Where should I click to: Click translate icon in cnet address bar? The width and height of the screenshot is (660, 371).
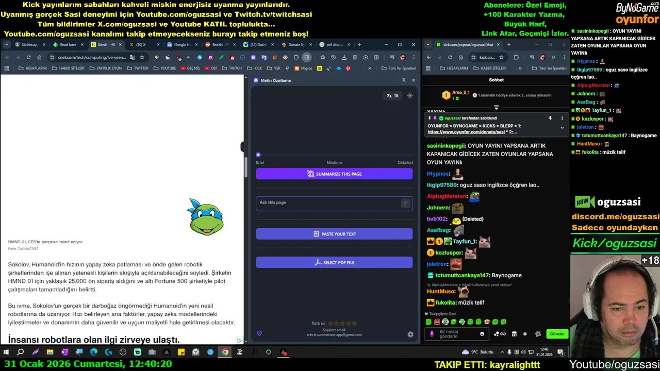click(133, 57)
